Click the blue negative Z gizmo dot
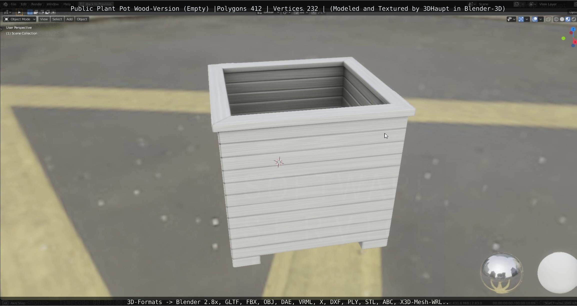 pyautogui.click(x=573, y=45)
